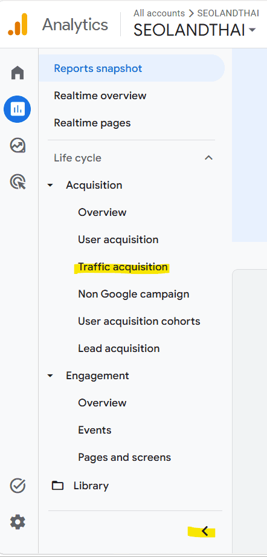Image resolution: width=267 pixels, height=557 pixels.
Task: Collapse the Engagement tree arrow
Action: point(50,376)
